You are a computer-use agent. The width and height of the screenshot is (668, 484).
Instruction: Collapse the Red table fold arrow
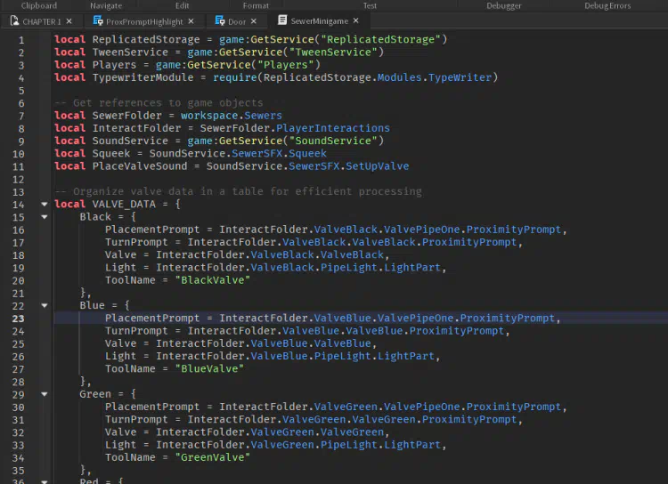[x=45, y=481]
